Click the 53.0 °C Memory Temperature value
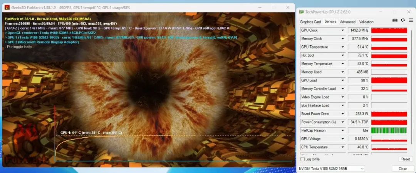This screenshot has width=416, height=173. tap(359, 63)
